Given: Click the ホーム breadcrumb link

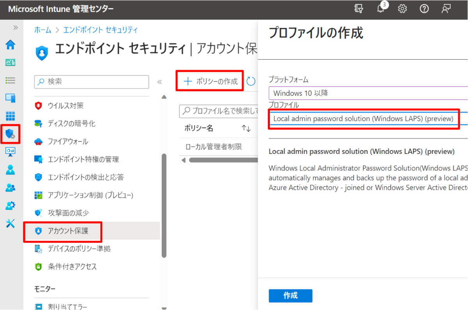Looking at the screenshot, I should (x=43, y=30).
